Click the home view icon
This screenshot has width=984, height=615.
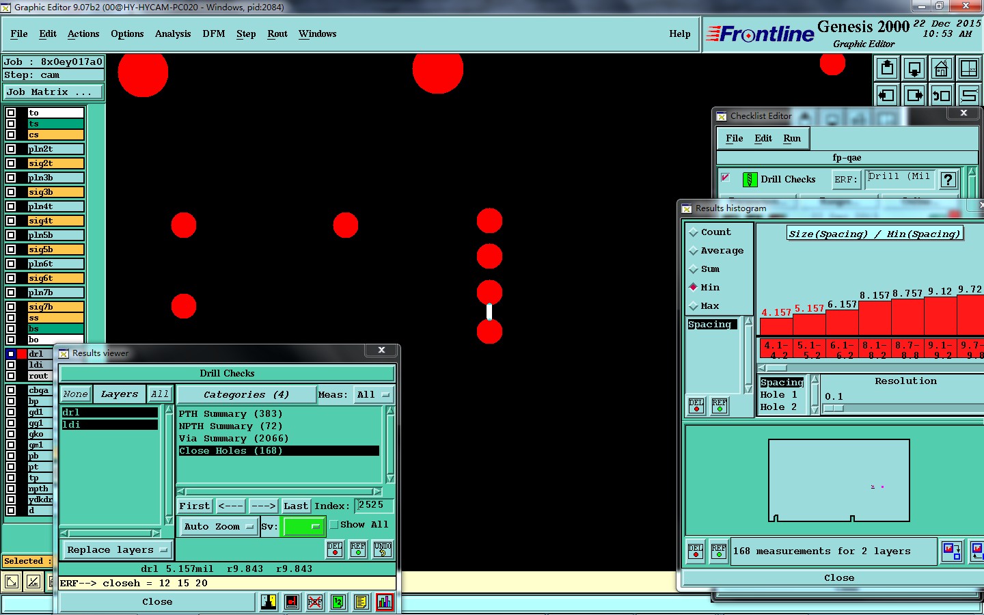942,68
